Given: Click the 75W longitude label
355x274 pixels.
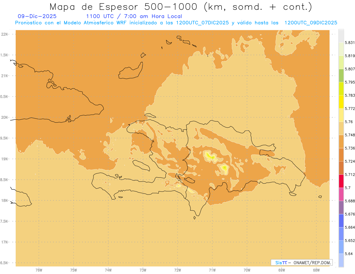Looking at the screenshot, I should [x=73, y=270].
